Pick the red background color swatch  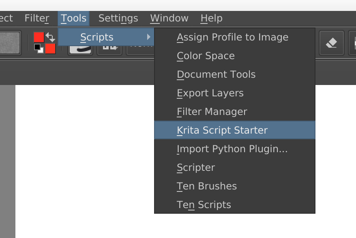(50, 49)
